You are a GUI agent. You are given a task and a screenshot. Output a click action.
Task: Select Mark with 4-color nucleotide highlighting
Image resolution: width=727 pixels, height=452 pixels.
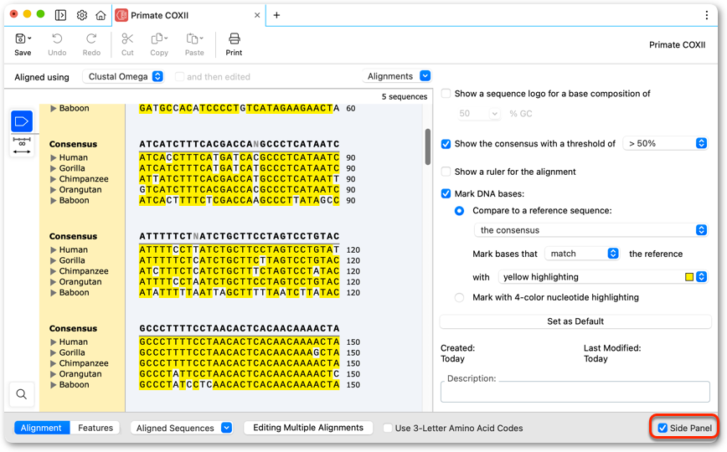point(459,298)
